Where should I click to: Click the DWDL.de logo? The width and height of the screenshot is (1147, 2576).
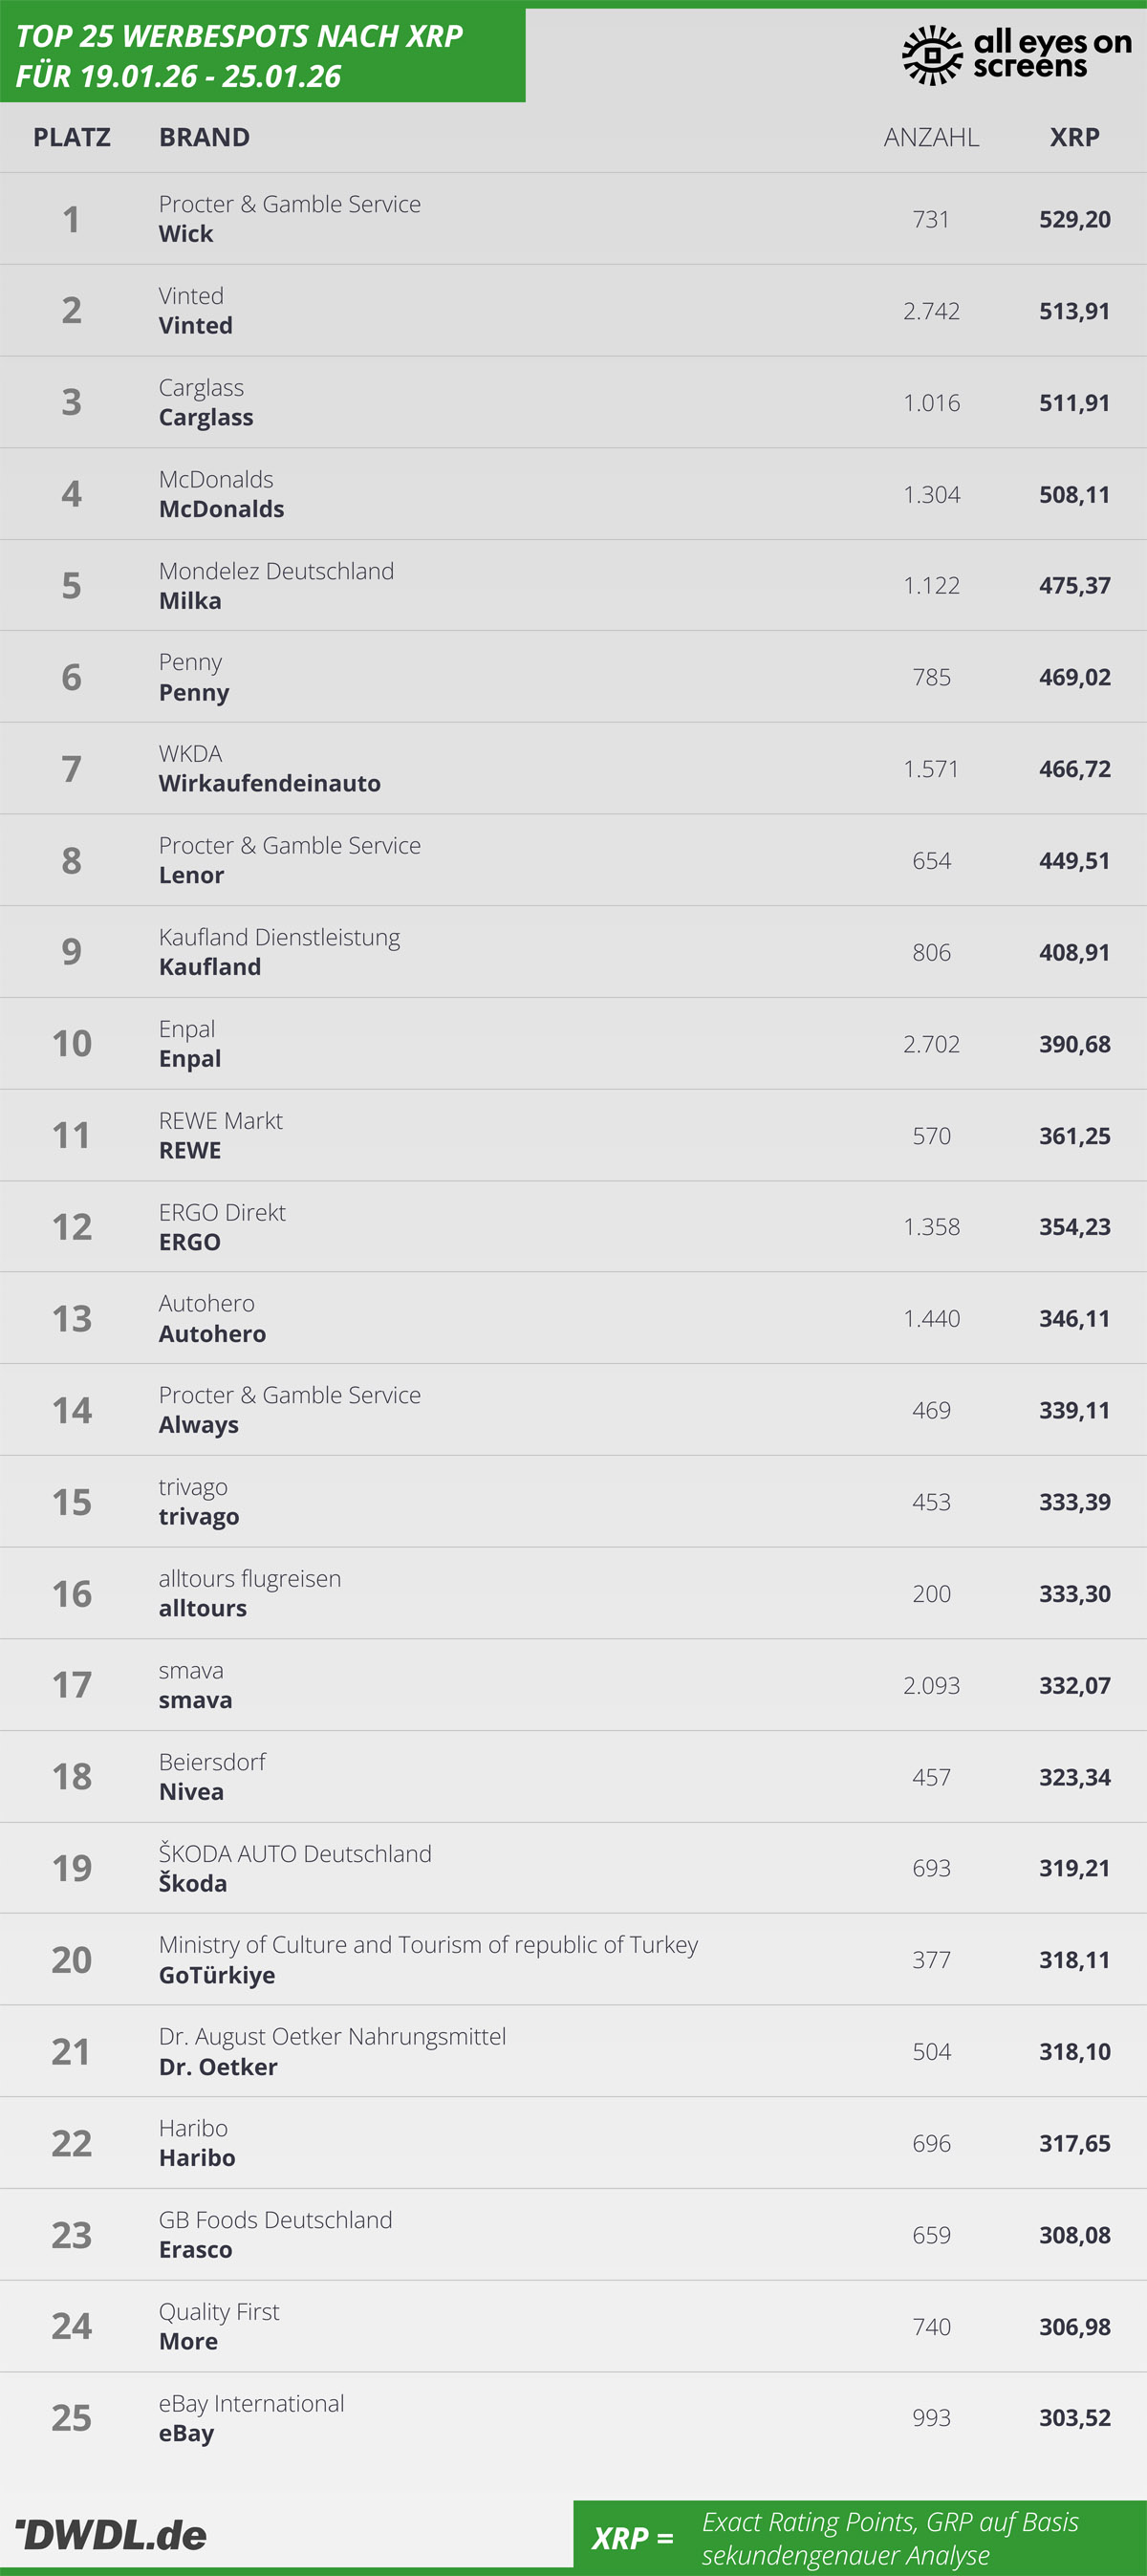tap(112, 2534)
